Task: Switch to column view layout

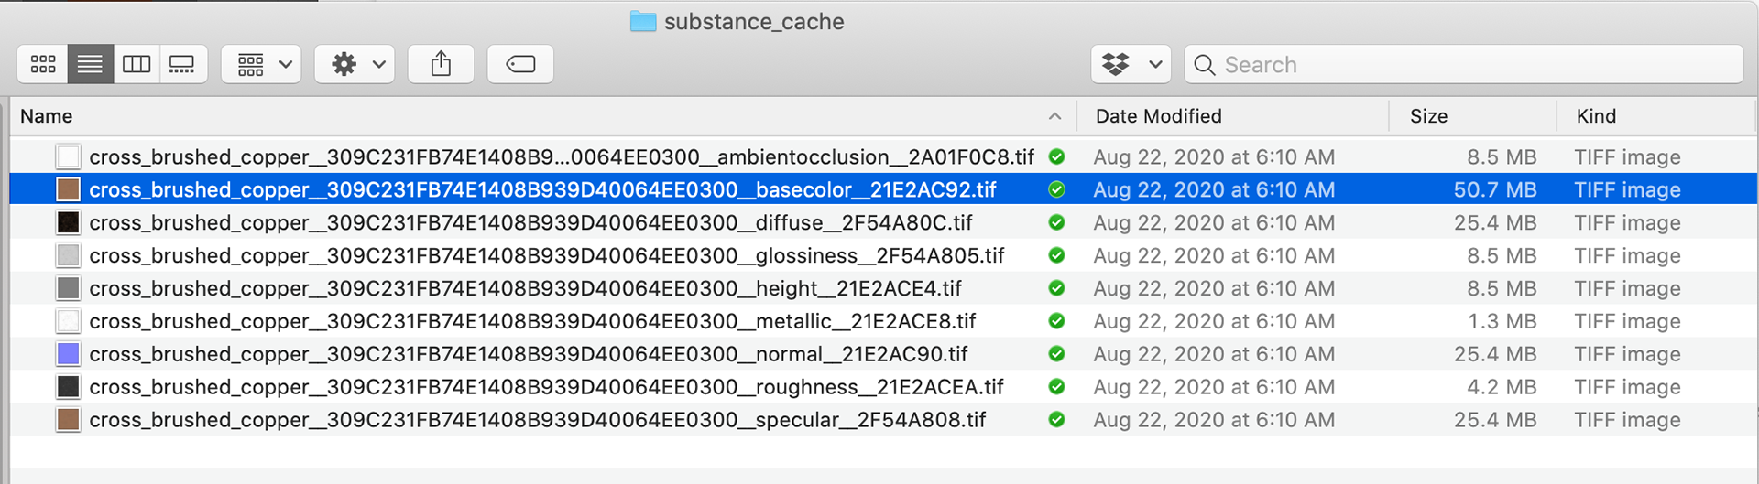Action: (x=137, y=64)
